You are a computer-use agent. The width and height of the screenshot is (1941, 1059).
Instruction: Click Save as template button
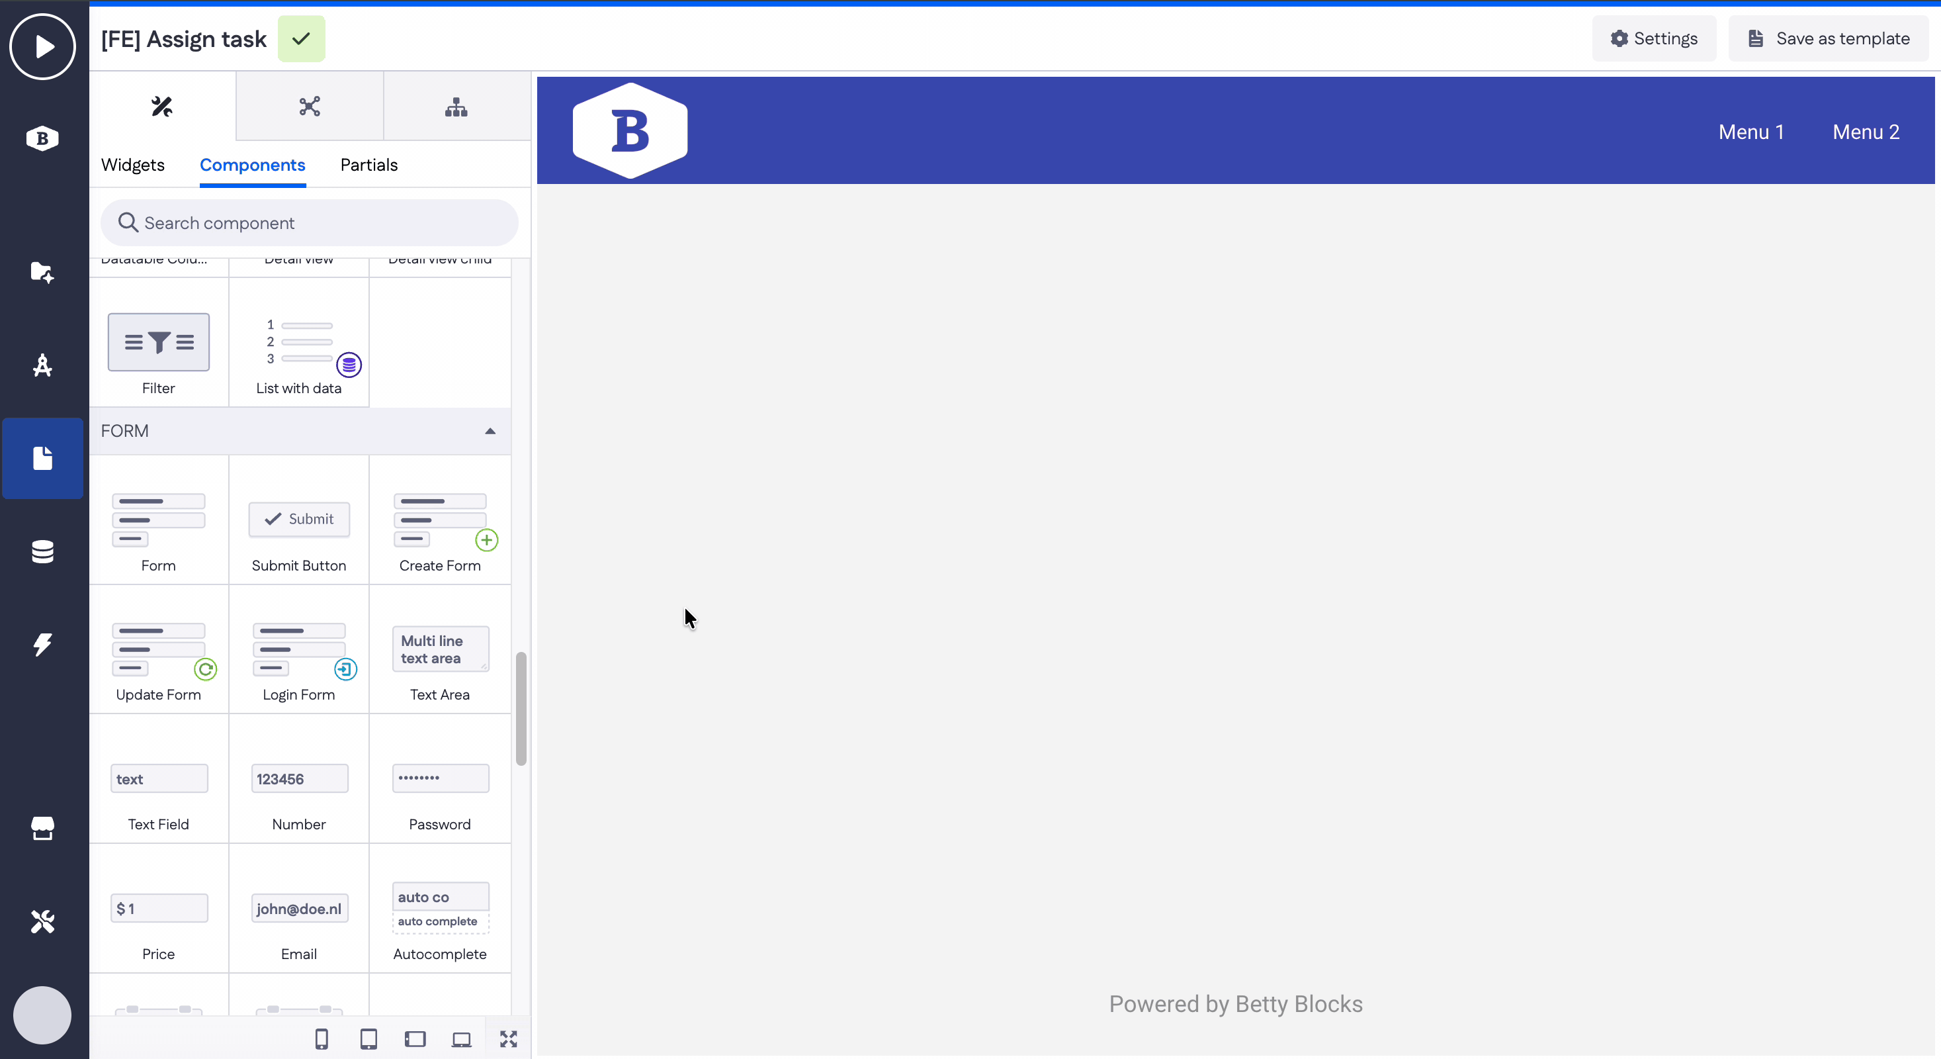point(1828,38)
